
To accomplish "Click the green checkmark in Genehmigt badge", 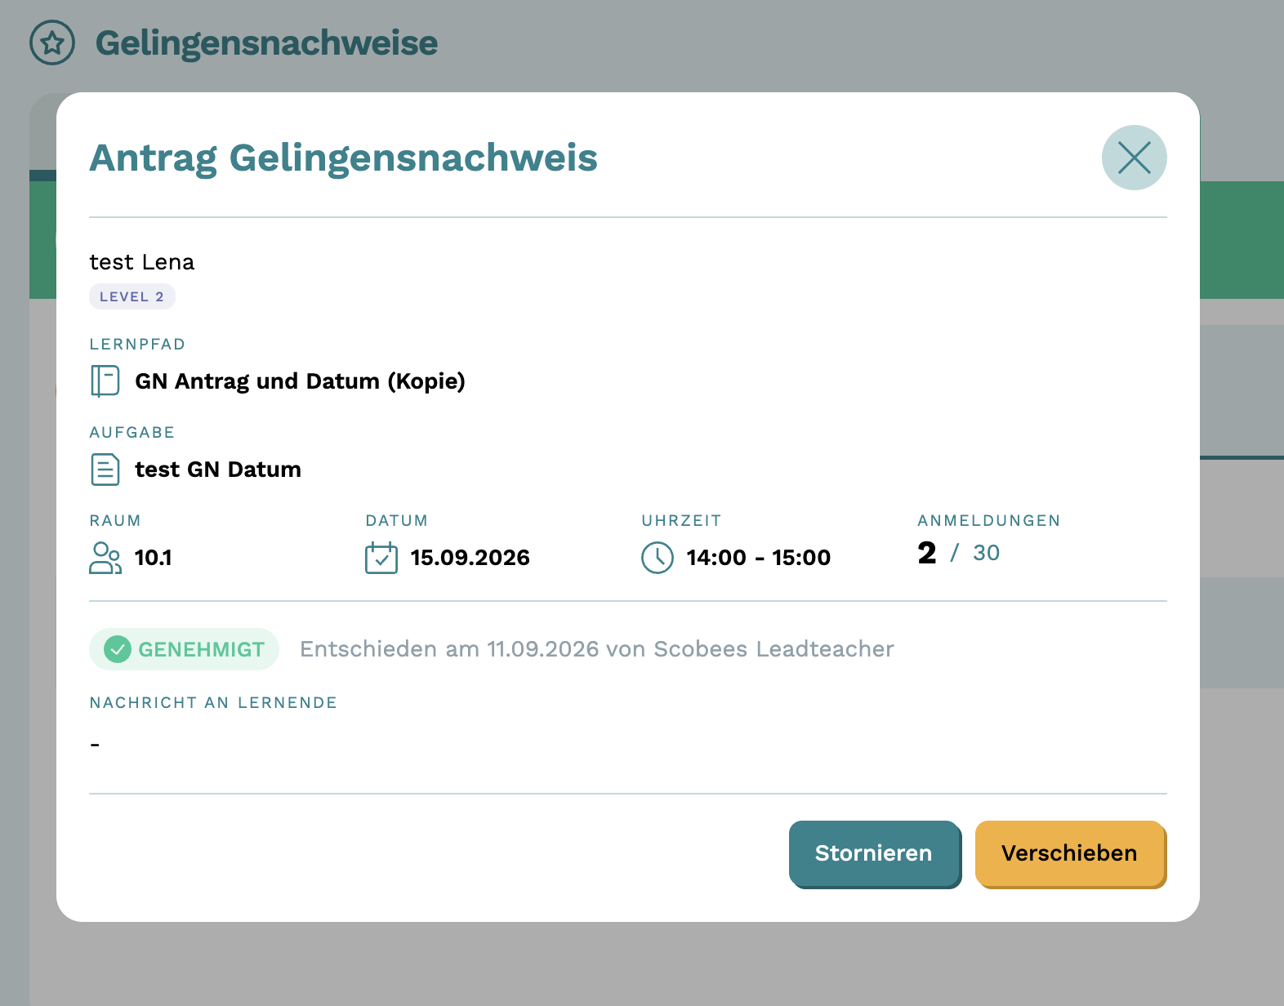I will click(x=118, y=649).
